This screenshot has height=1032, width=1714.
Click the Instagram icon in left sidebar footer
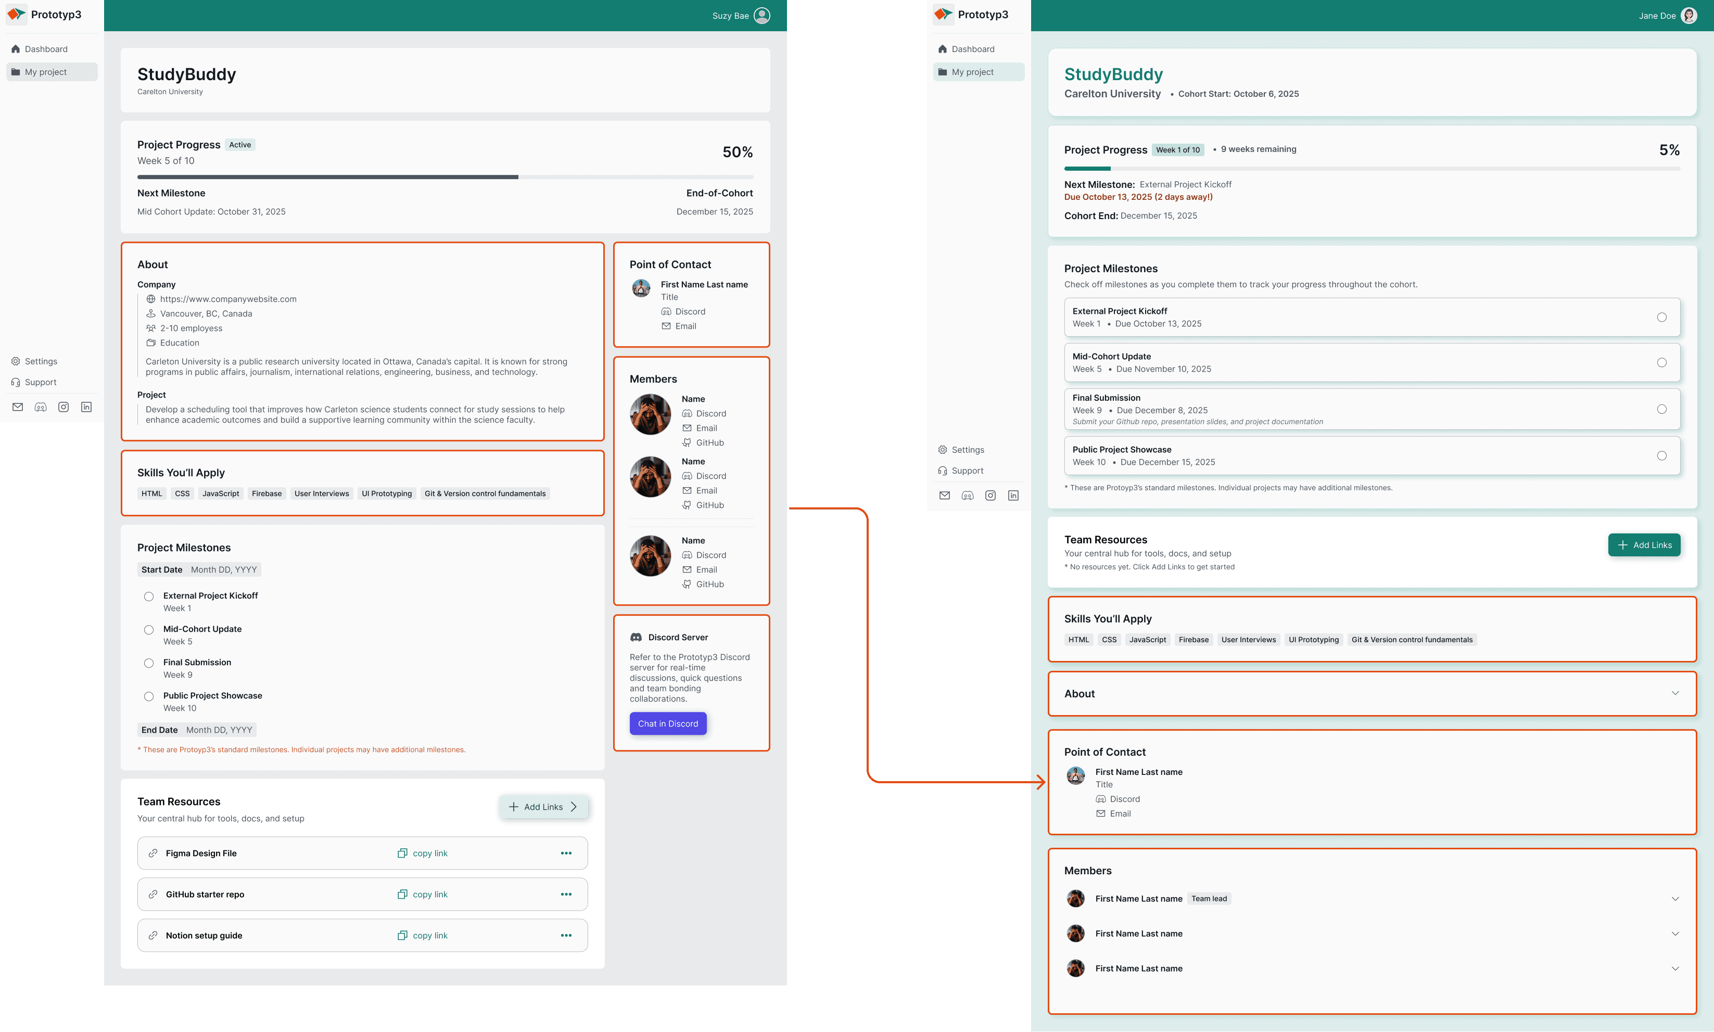64,407
